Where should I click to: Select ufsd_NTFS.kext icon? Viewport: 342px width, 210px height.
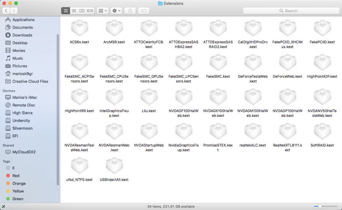(x=79, y=166)
